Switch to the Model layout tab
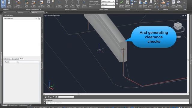This screenshot has width=192, height=108. 5,105
